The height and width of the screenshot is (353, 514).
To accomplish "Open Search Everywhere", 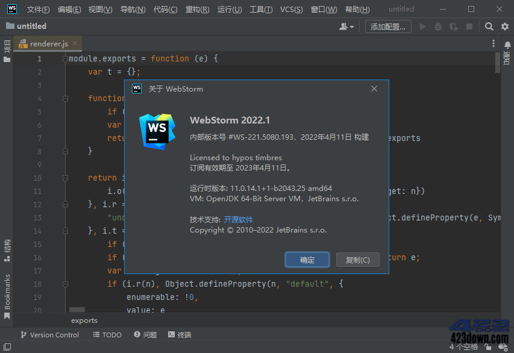I will click(x=489, y=26).
